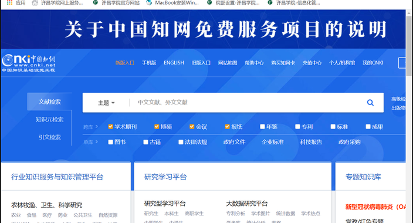Open 政府文件 database link

[x=234, y=142]
